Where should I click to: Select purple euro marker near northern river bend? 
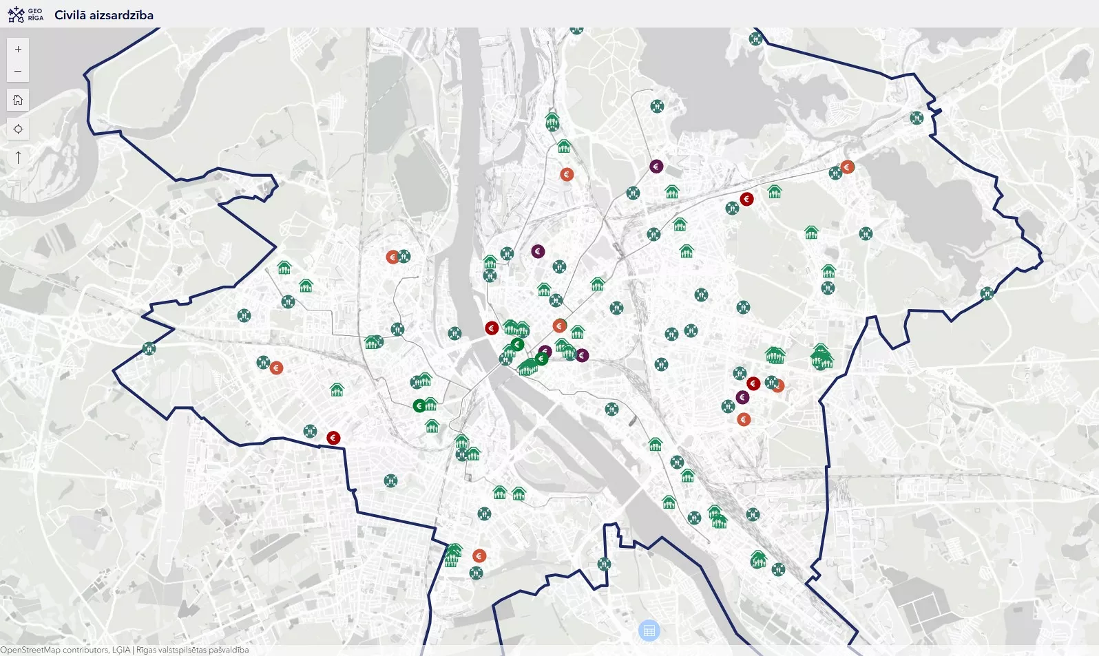[538, 251]
